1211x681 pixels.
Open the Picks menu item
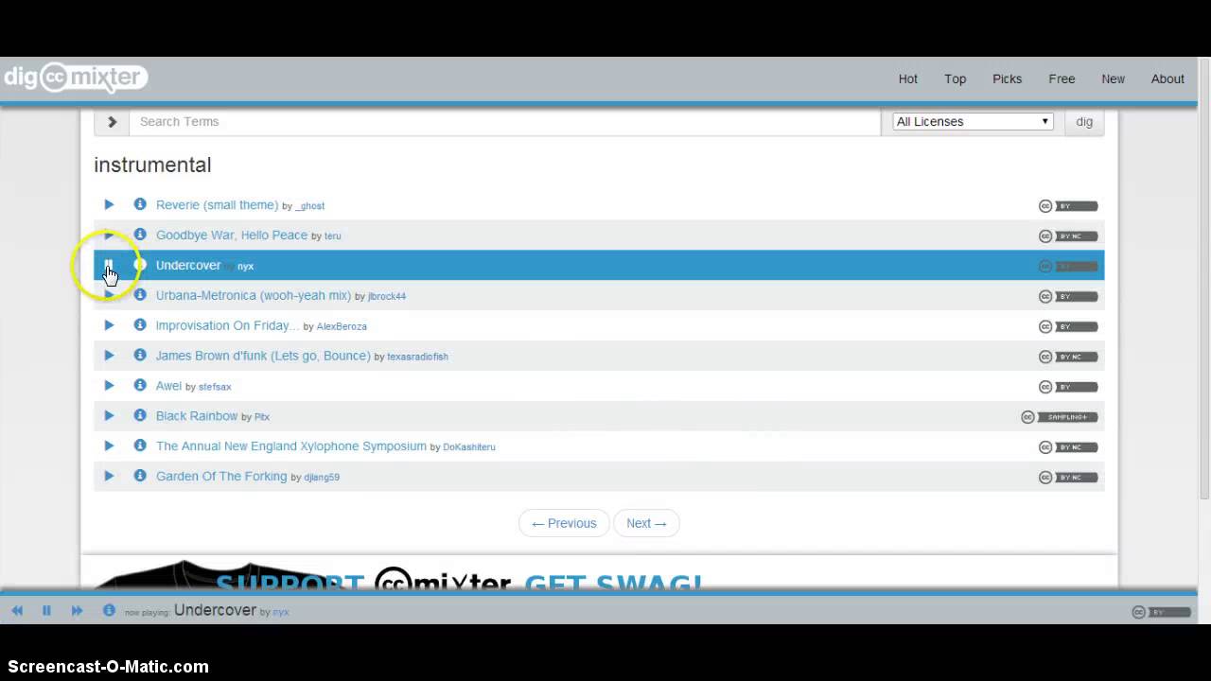(1007, 79)
